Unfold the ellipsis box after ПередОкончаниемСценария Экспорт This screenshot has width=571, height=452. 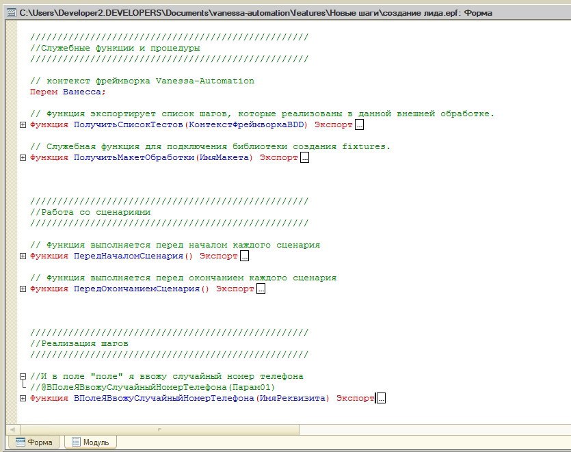pyautogui.click(x=261, y=289)
